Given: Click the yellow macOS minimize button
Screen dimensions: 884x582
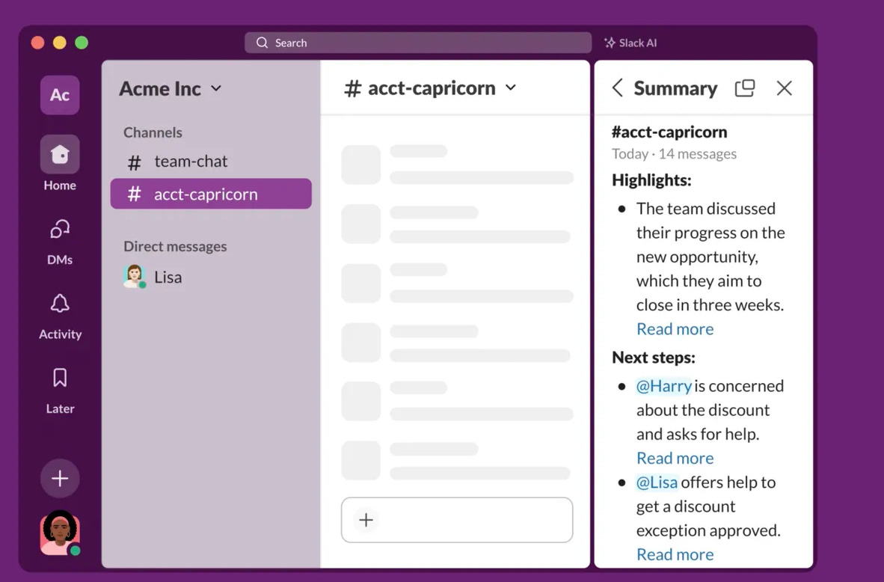Looking at the screenshot, I should [x=60, y=43].
